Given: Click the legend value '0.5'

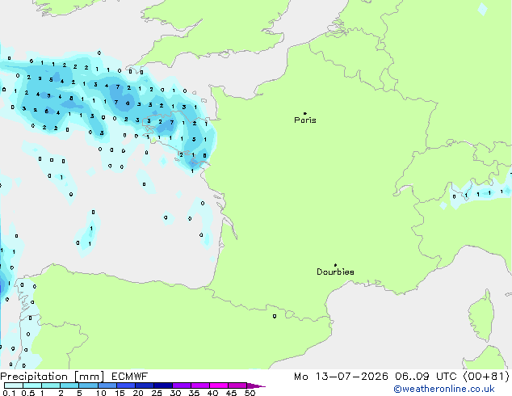Looking at the screenshot, I should pyautogui.click(x=28, y=393).
